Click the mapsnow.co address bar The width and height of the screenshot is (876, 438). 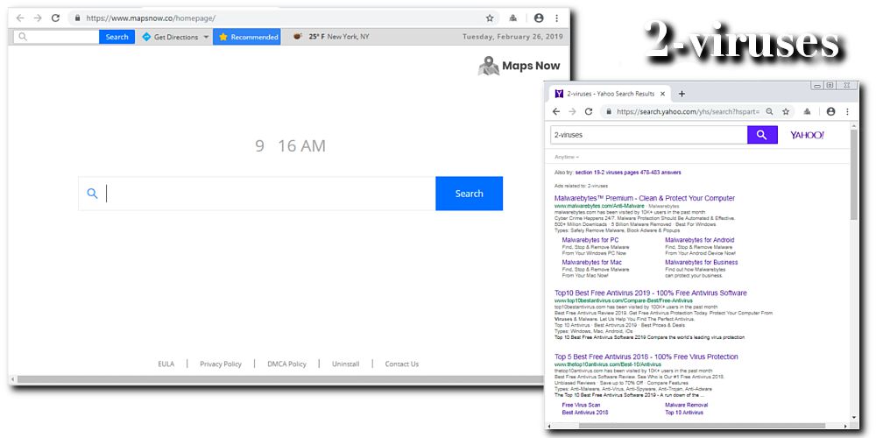coord(284,18)
